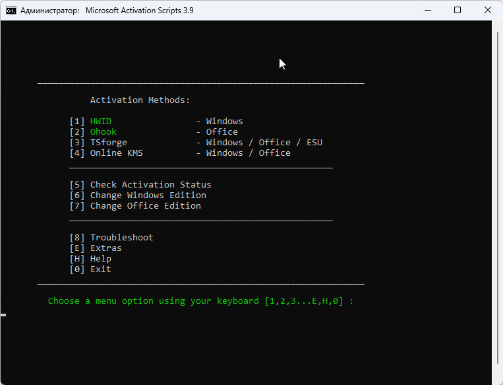Select the Check Activation Status line
The height and width of the screenshot is (385, 503).
click(150, 185)
